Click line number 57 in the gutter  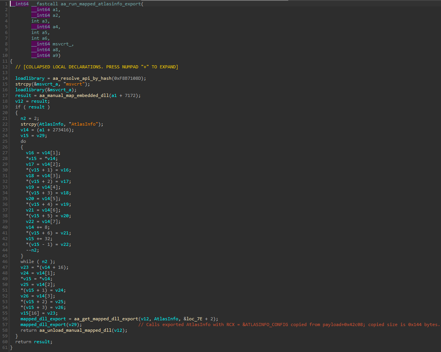point(5,325)
